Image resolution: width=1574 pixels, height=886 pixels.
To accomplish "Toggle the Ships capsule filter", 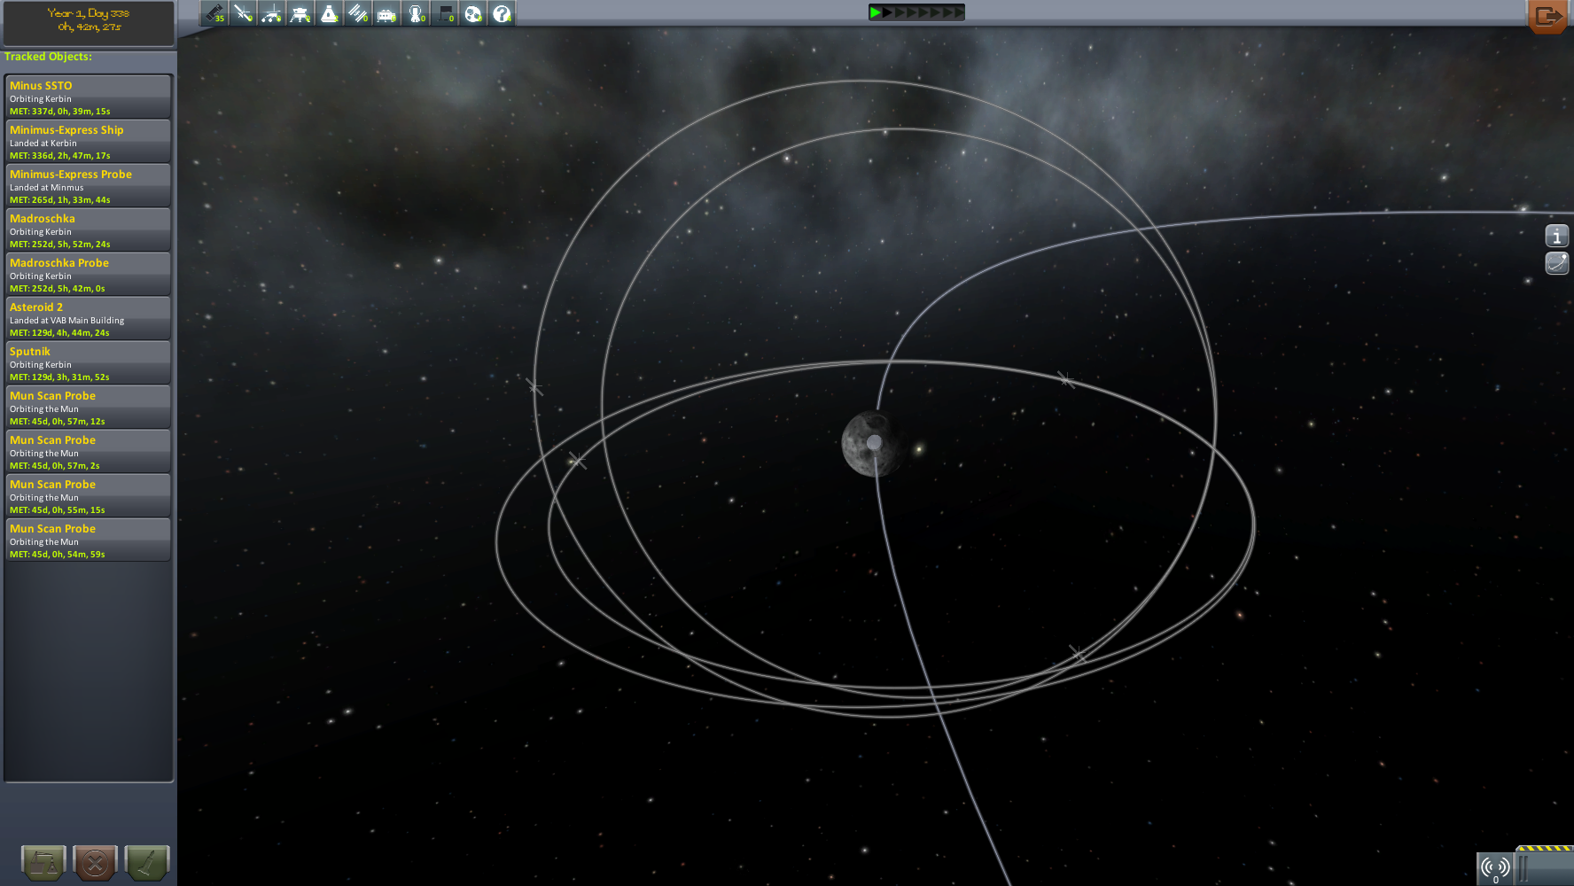I will 329,13.
